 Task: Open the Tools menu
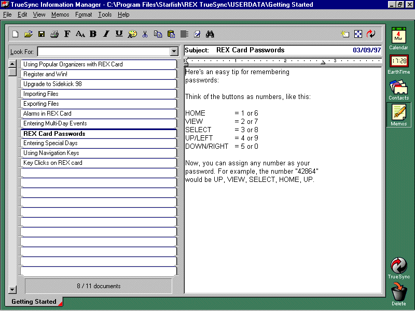click(105, 15)
